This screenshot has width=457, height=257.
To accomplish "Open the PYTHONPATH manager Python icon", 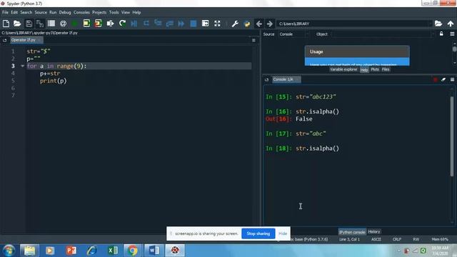I will coord(247,24).
